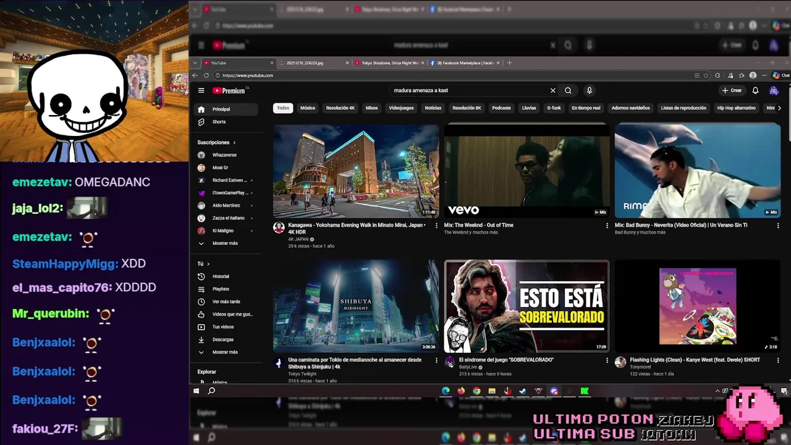
Task: Expand the Tú section
Action: click(203, 263)
